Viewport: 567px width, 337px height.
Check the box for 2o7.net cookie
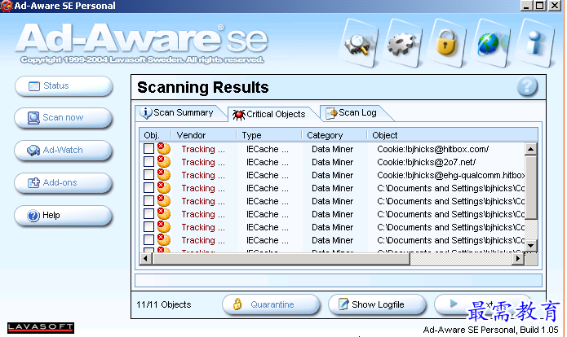pos(148,162)
